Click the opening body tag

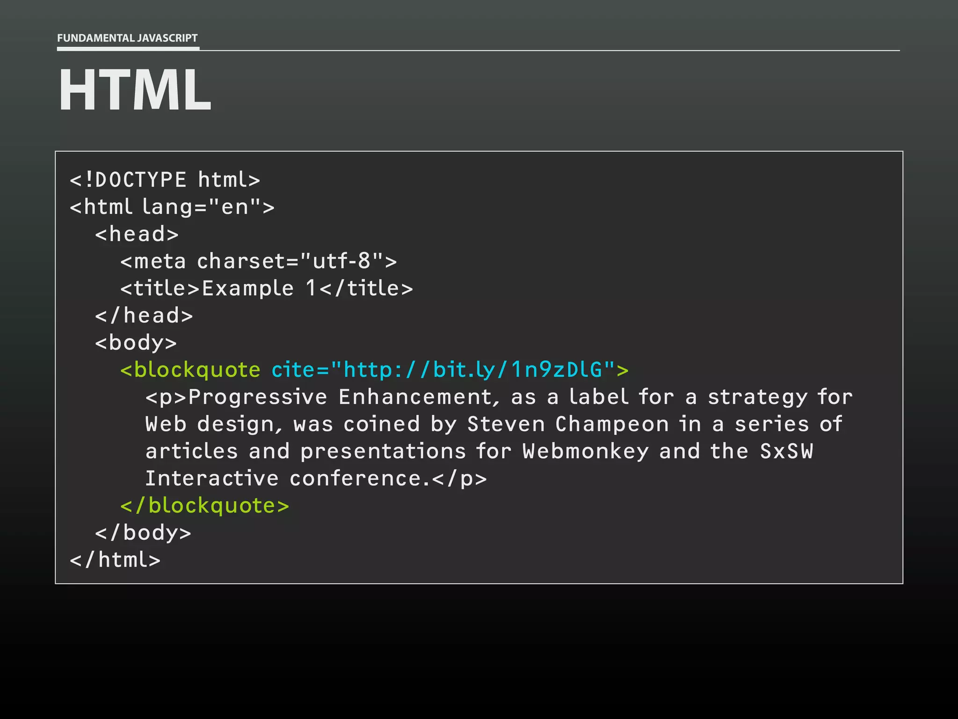136,343
